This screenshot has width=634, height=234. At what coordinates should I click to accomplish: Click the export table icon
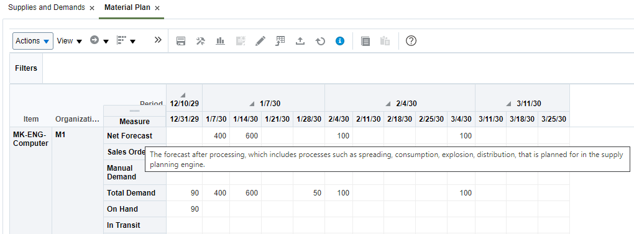point(280,41)
